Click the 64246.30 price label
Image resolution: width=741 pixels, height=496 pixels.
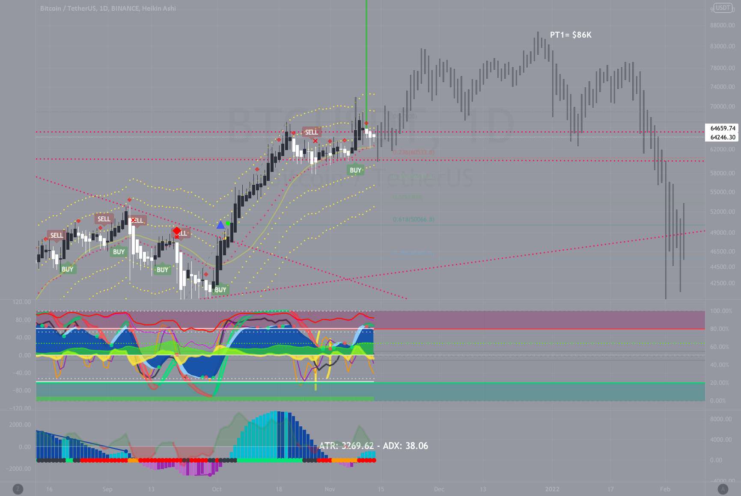tap(723, 137)
